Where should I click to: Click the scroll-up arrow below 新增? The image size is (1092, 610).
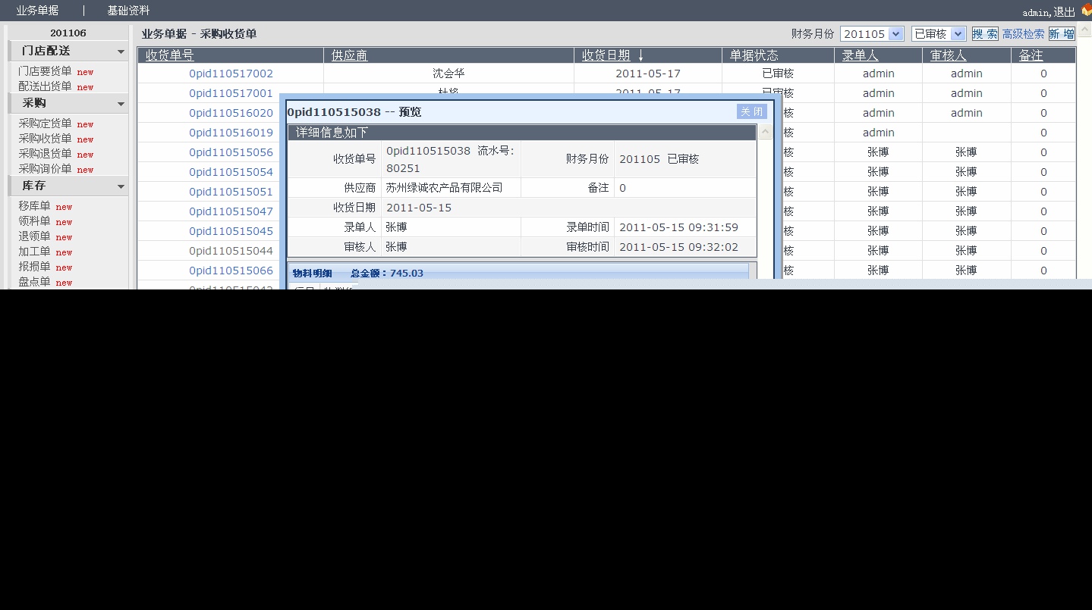click(1085, 29)
